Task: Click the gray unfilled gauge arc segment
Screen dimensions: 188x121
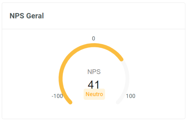Action: click(127, 79)
